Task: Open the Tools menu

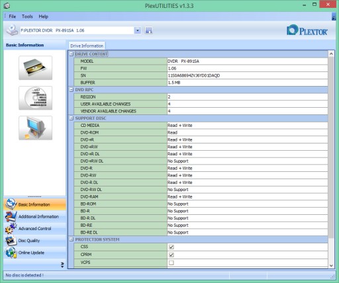Action: point(27,17)
